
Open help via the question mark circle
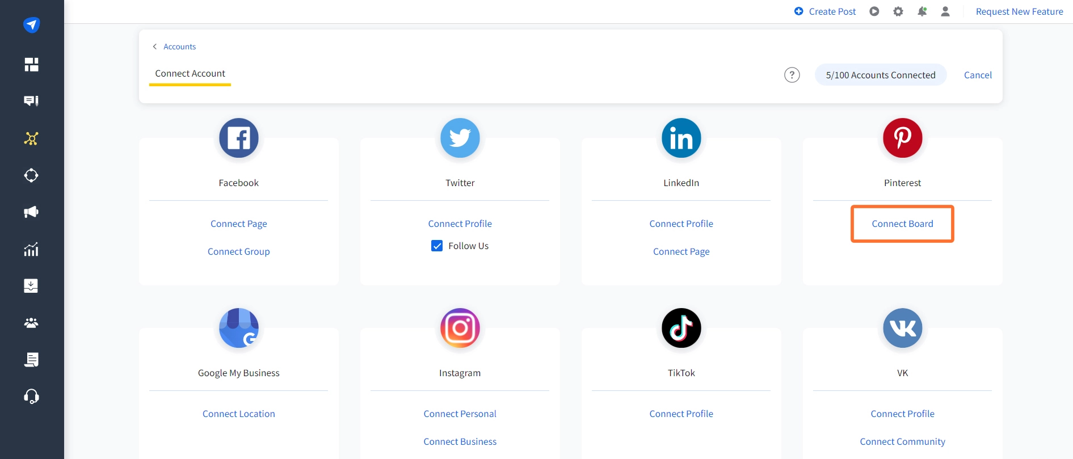coord(792,74)
